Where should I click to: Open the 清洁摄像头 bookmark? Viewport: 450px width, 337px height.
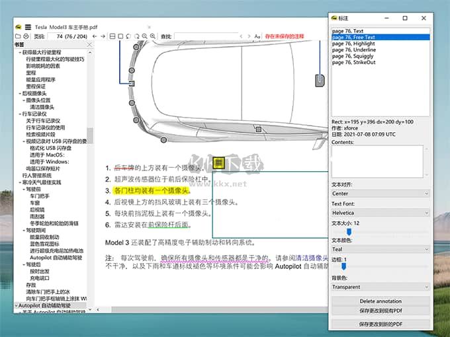[42, 107]
